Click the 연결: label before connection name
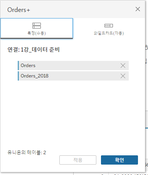 coord(13,50)
